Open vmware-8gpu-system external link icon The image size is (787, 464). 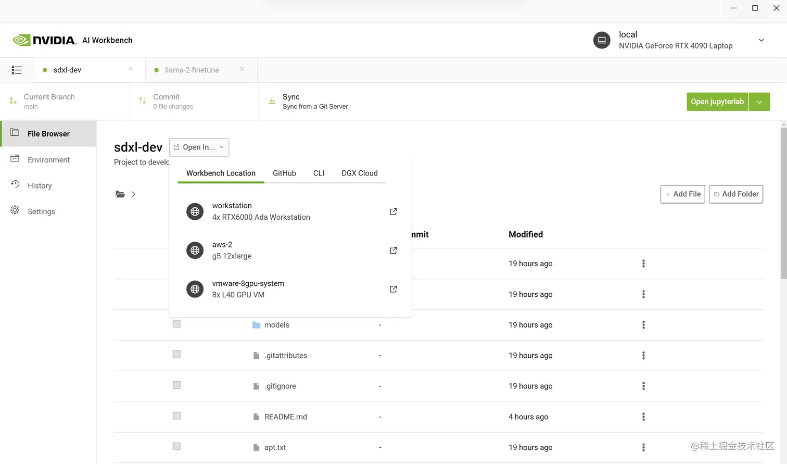tap(393, 289)
